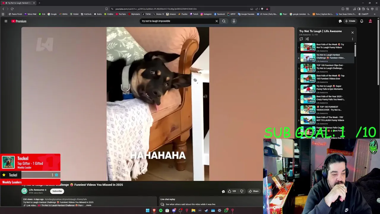Reload the page
Viewport: 380px width, 214px height.
point(12,9)
